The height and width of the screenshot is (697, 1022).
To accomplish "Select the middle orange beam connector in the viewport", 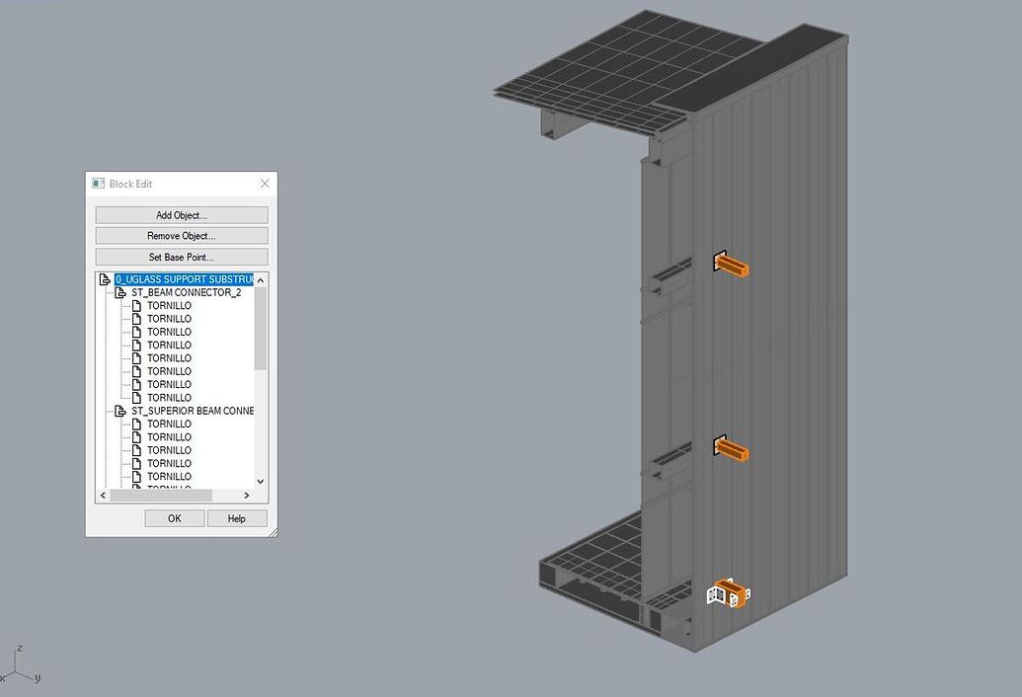I will [x=731, y=451].
